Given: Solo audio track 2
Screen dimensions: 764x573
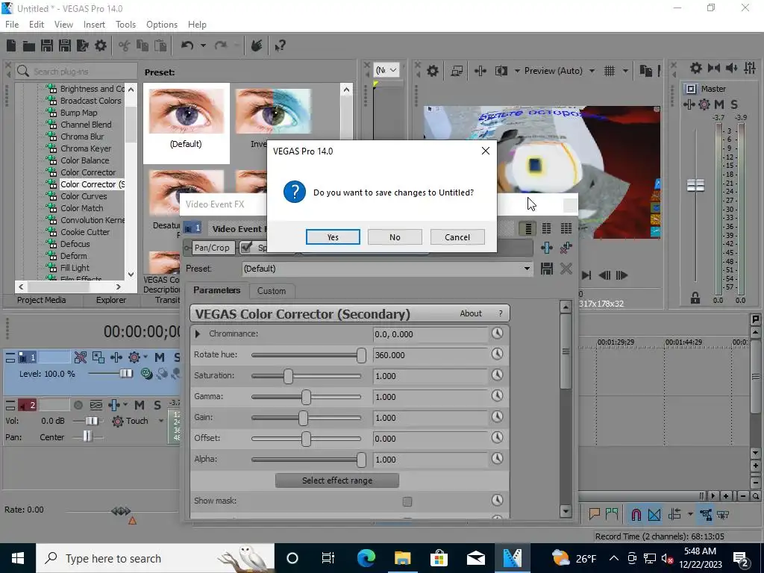Looking at the screenshot, I should 157,405.
